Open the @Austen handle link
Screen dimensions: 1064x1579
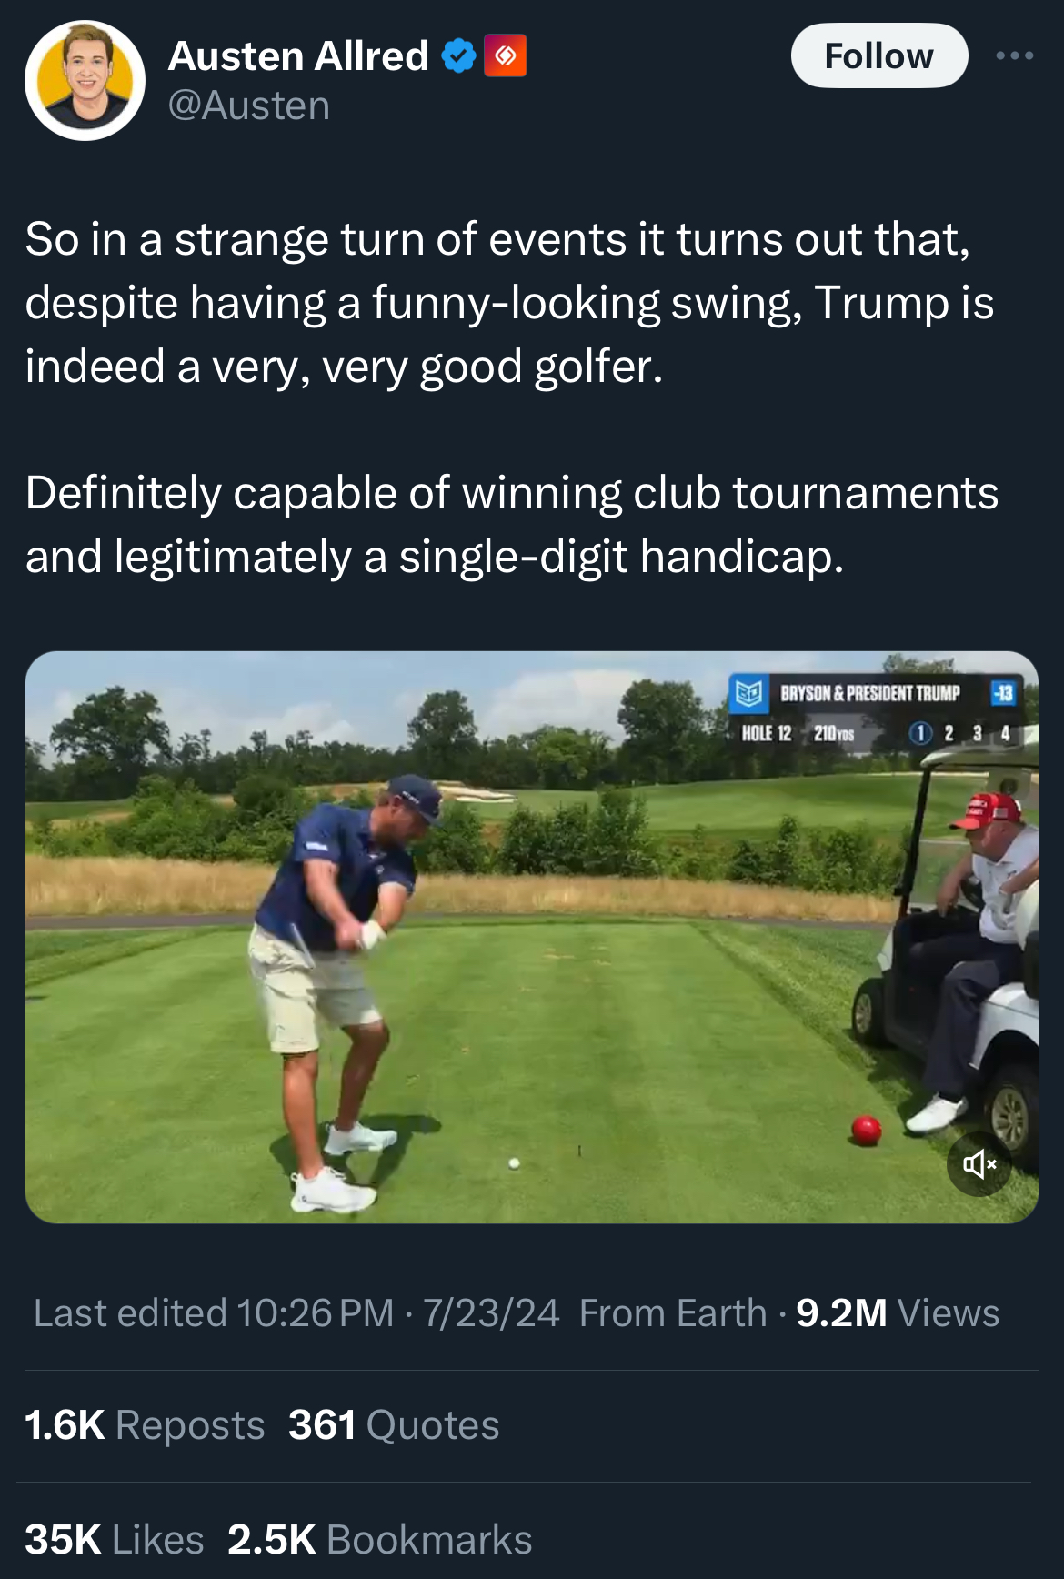(x=248, y=106)
